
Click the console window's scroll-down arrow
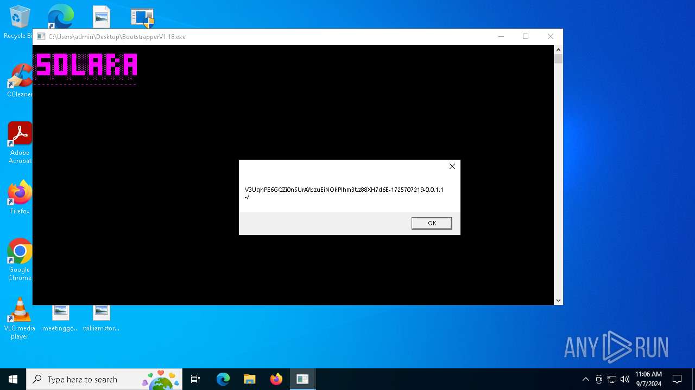[x=558, y=300]
